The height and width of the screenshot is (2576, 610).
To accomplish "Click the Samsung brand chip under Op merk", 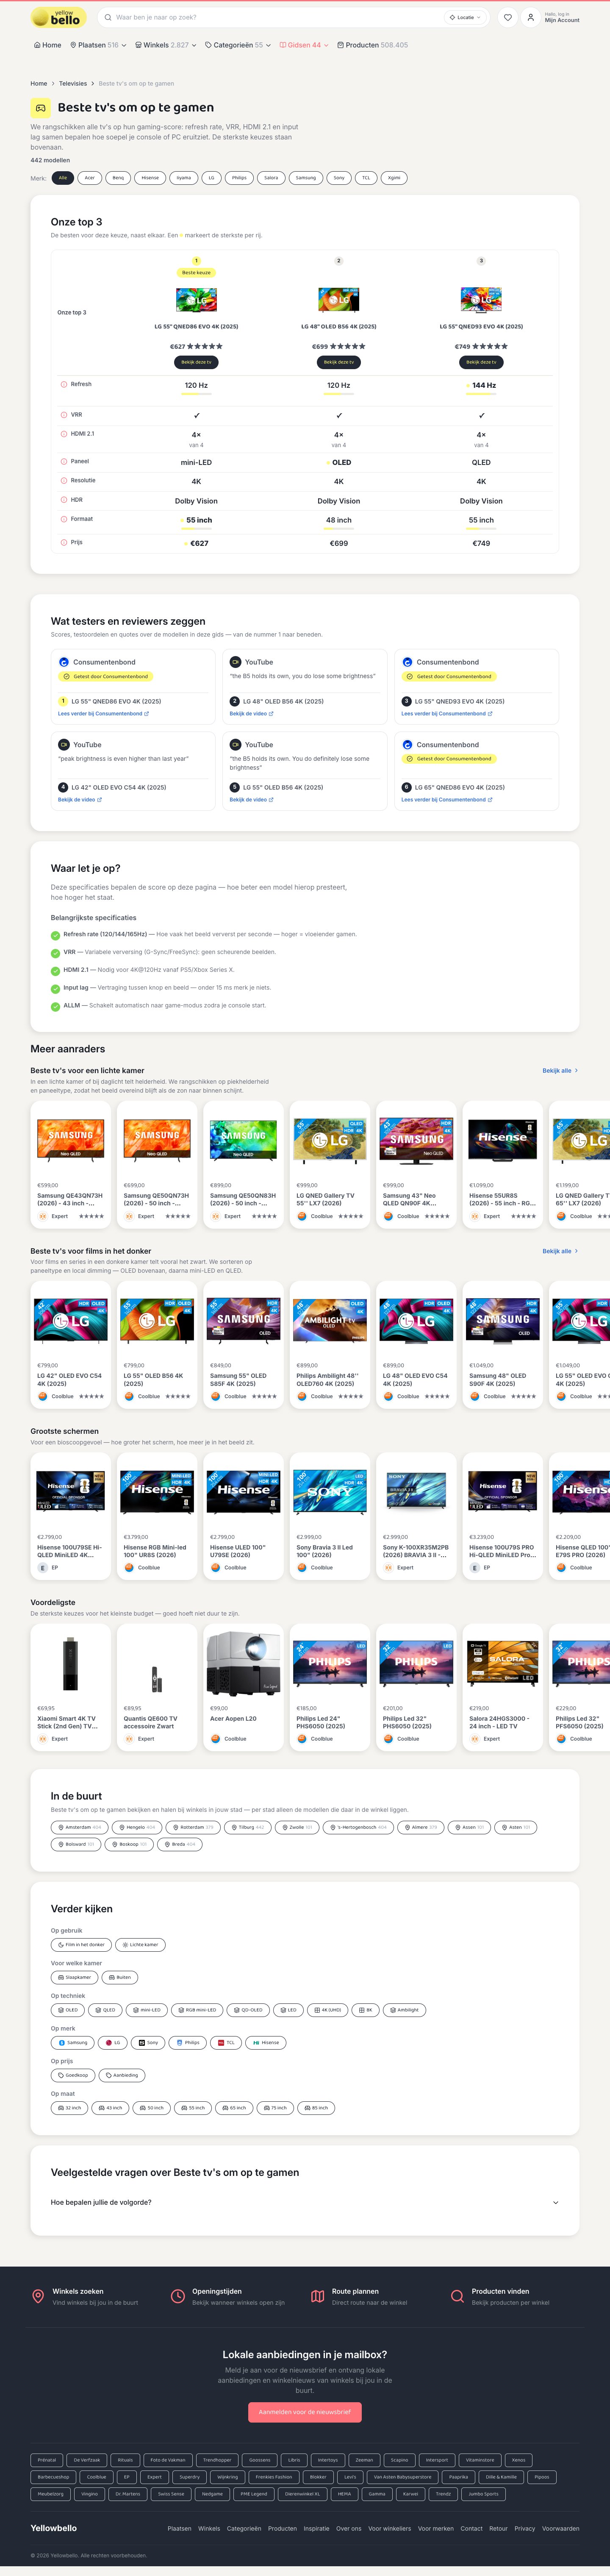I will [72, 2042].
